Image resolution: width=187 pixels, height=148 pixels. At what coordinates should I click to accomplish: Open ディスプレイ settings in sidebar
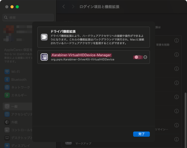[18, 146]
